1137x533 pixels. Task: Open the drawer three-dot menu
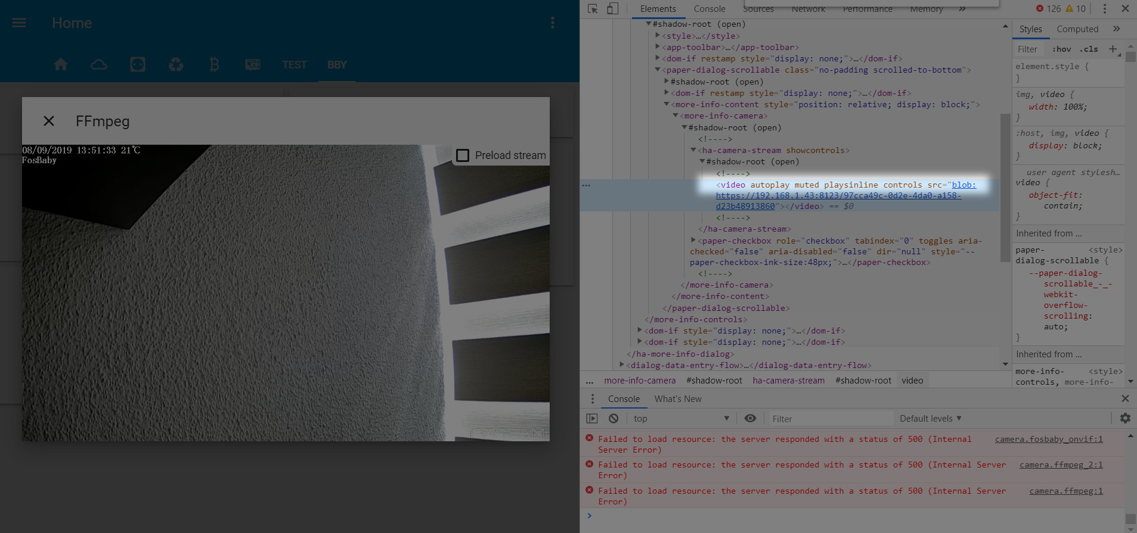[592, 399]
